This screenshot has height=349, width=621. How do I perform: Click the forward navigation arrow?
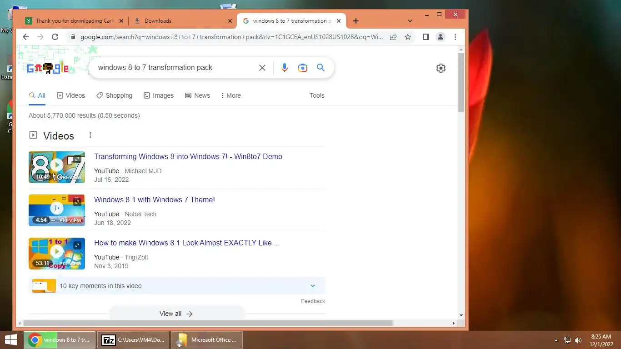40,37
